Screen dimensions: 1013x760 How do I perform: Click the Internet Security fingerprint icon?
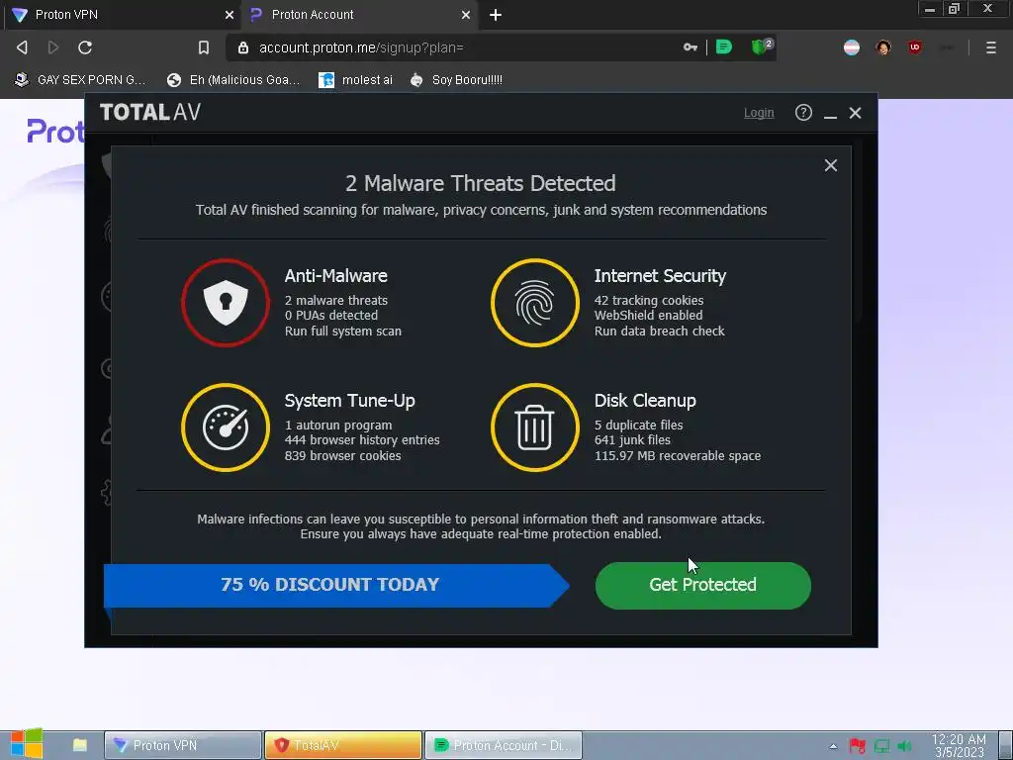click(x=535, y=303)
